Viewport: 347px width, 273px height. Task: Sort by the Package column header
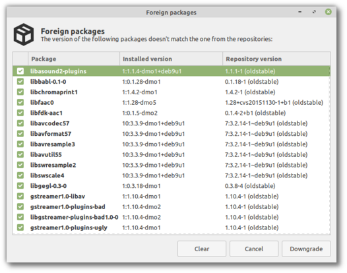(74, 59)
